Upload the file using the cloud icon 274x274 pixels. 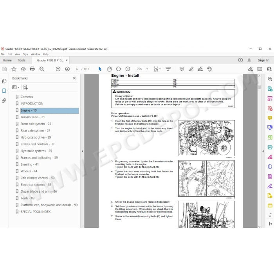tap(23, 69)
